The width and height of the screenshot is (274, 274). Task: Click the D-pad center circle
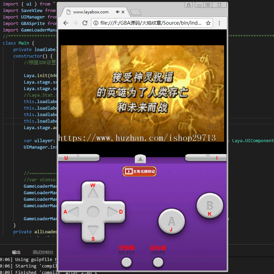(93, 212)
